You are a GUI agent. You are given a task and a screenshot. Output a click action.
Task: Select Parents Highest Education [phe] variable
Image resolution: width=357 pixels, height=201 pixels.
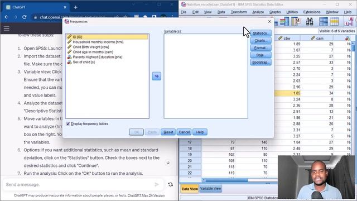(x=97, y=57)
